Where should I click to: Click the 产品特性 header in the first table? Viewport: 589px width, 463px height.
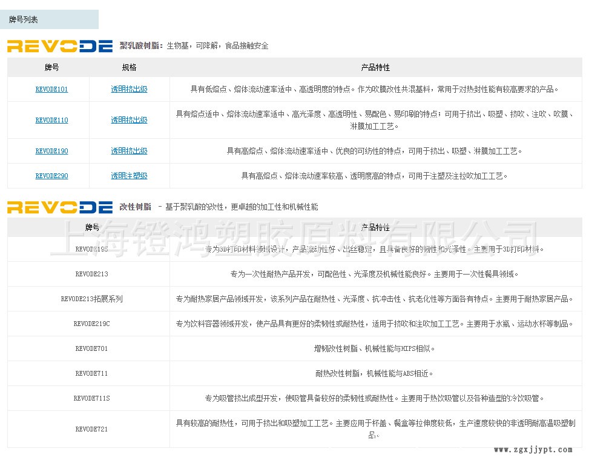coord(375,67)
